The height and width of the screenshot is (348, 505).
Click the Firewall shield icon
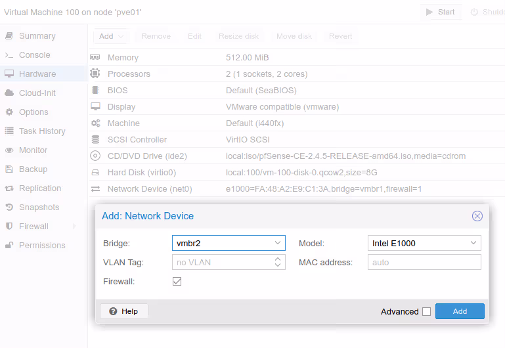(x=9, y=227)
